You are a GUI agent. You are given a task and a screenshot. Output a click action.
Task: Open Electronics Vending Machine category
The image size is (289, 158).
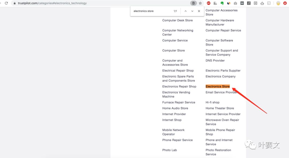[176, 94]
